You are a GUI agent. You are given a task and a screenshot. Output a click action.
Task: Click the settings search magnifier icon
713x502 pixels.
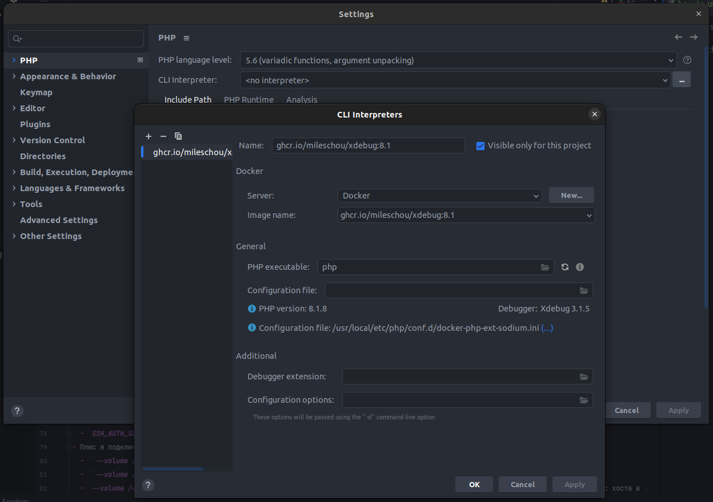[x=17, y=39]
